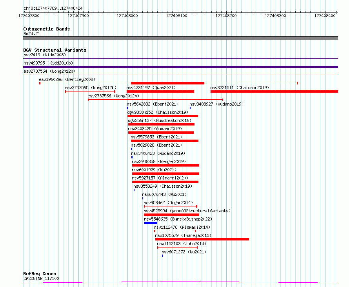
Task: Click the nsv6076443 (Wu2021) label
Action: pos(164,194)
